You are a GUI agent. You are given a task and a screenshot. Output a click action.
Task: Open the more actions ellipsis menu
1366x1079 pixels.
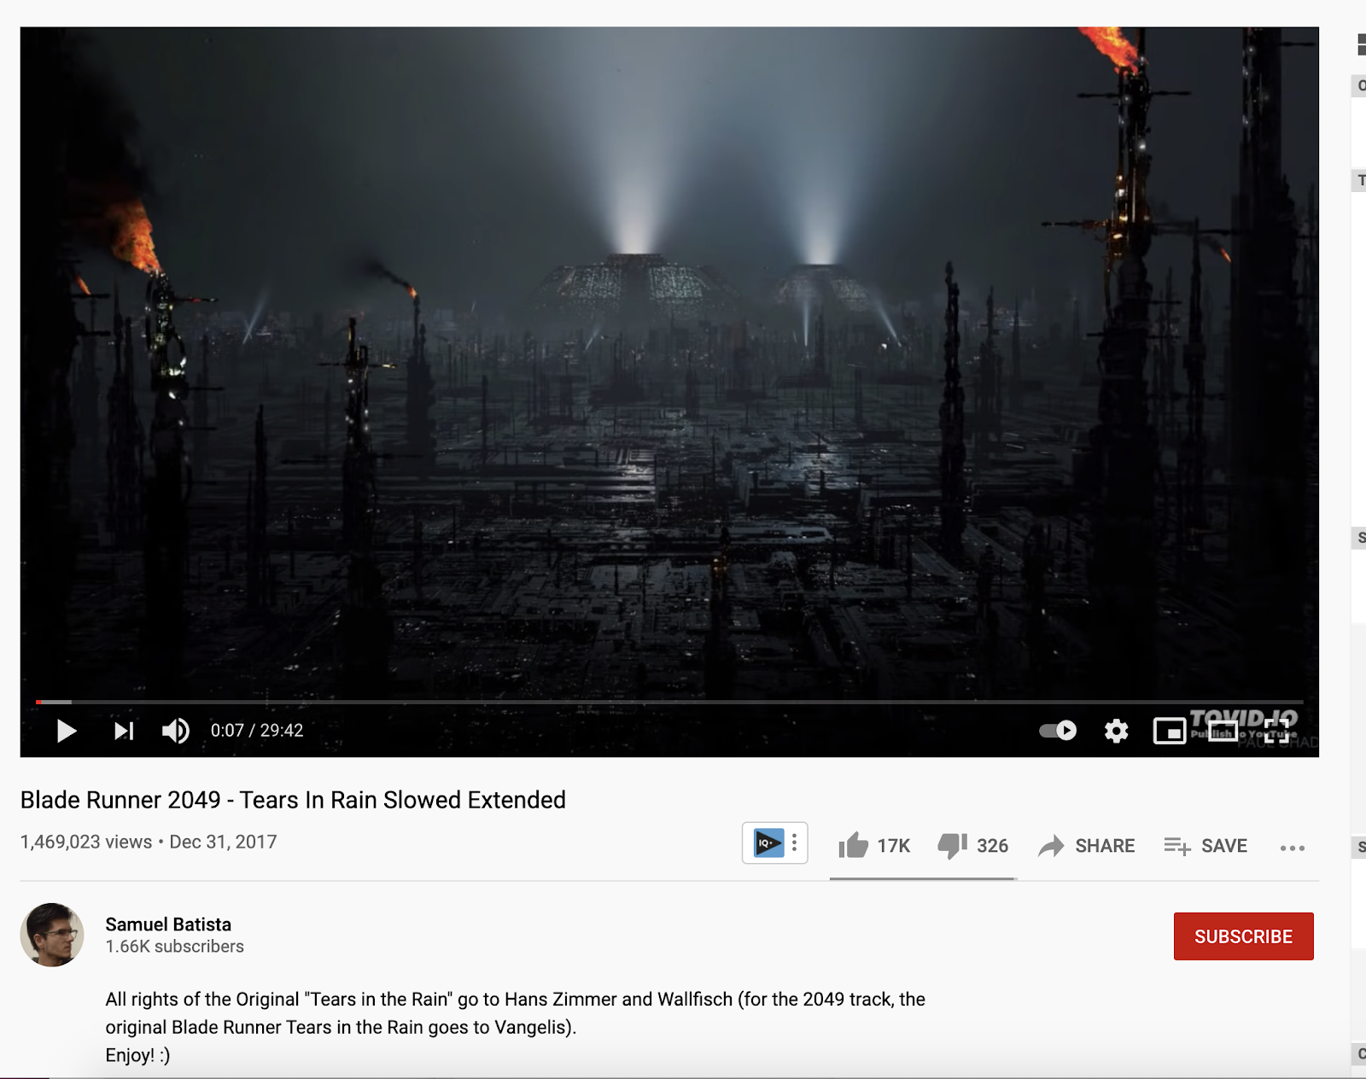1293,848
